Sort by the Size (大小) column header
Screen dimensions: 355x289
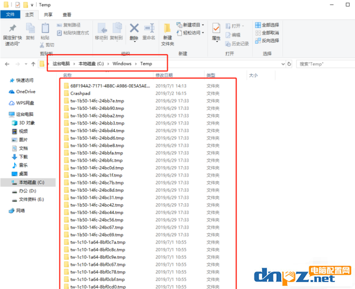(253, 75)
